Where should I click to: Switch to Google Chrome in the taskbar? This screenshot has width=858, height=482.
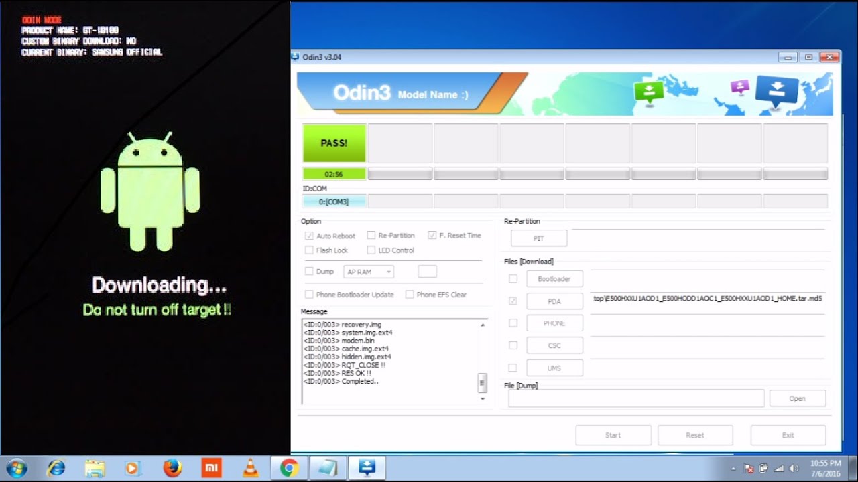pos(290,467)
